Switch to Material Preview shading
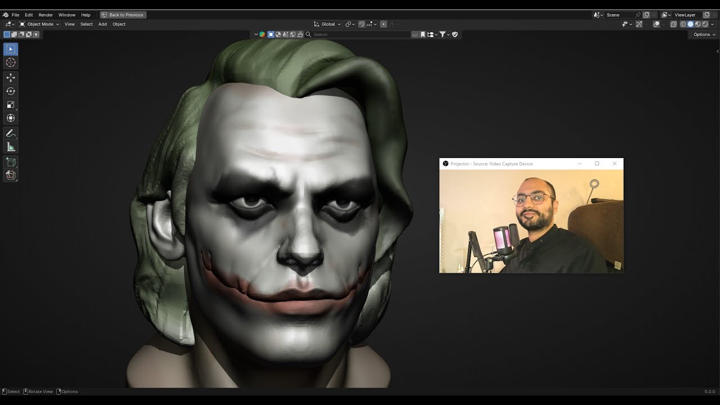This screenshot has height=405, width=720. pyautogui.click(x=697, y=24)
